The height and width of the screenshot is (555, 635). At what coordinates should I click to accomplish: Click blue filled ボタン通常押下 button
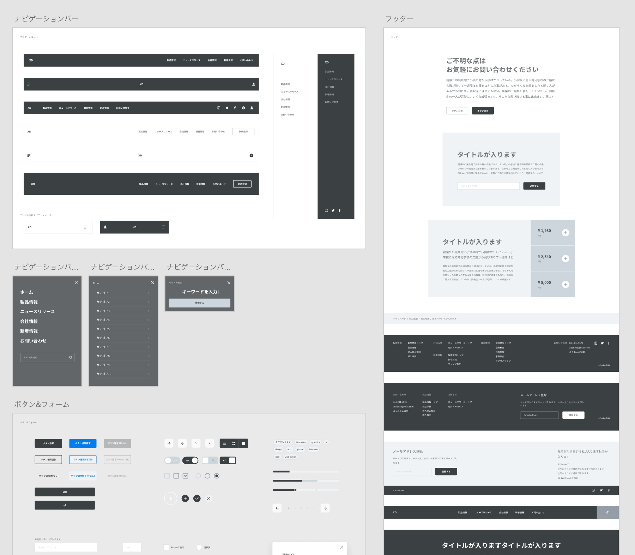[x=83, y=443]
